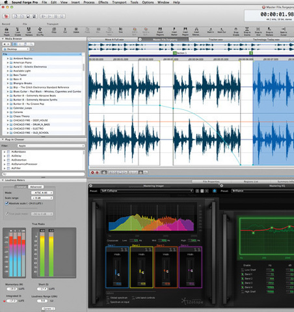Open the Regions List tab
Viewport: 294px width, 312px height.
click(x=251, y=181)
